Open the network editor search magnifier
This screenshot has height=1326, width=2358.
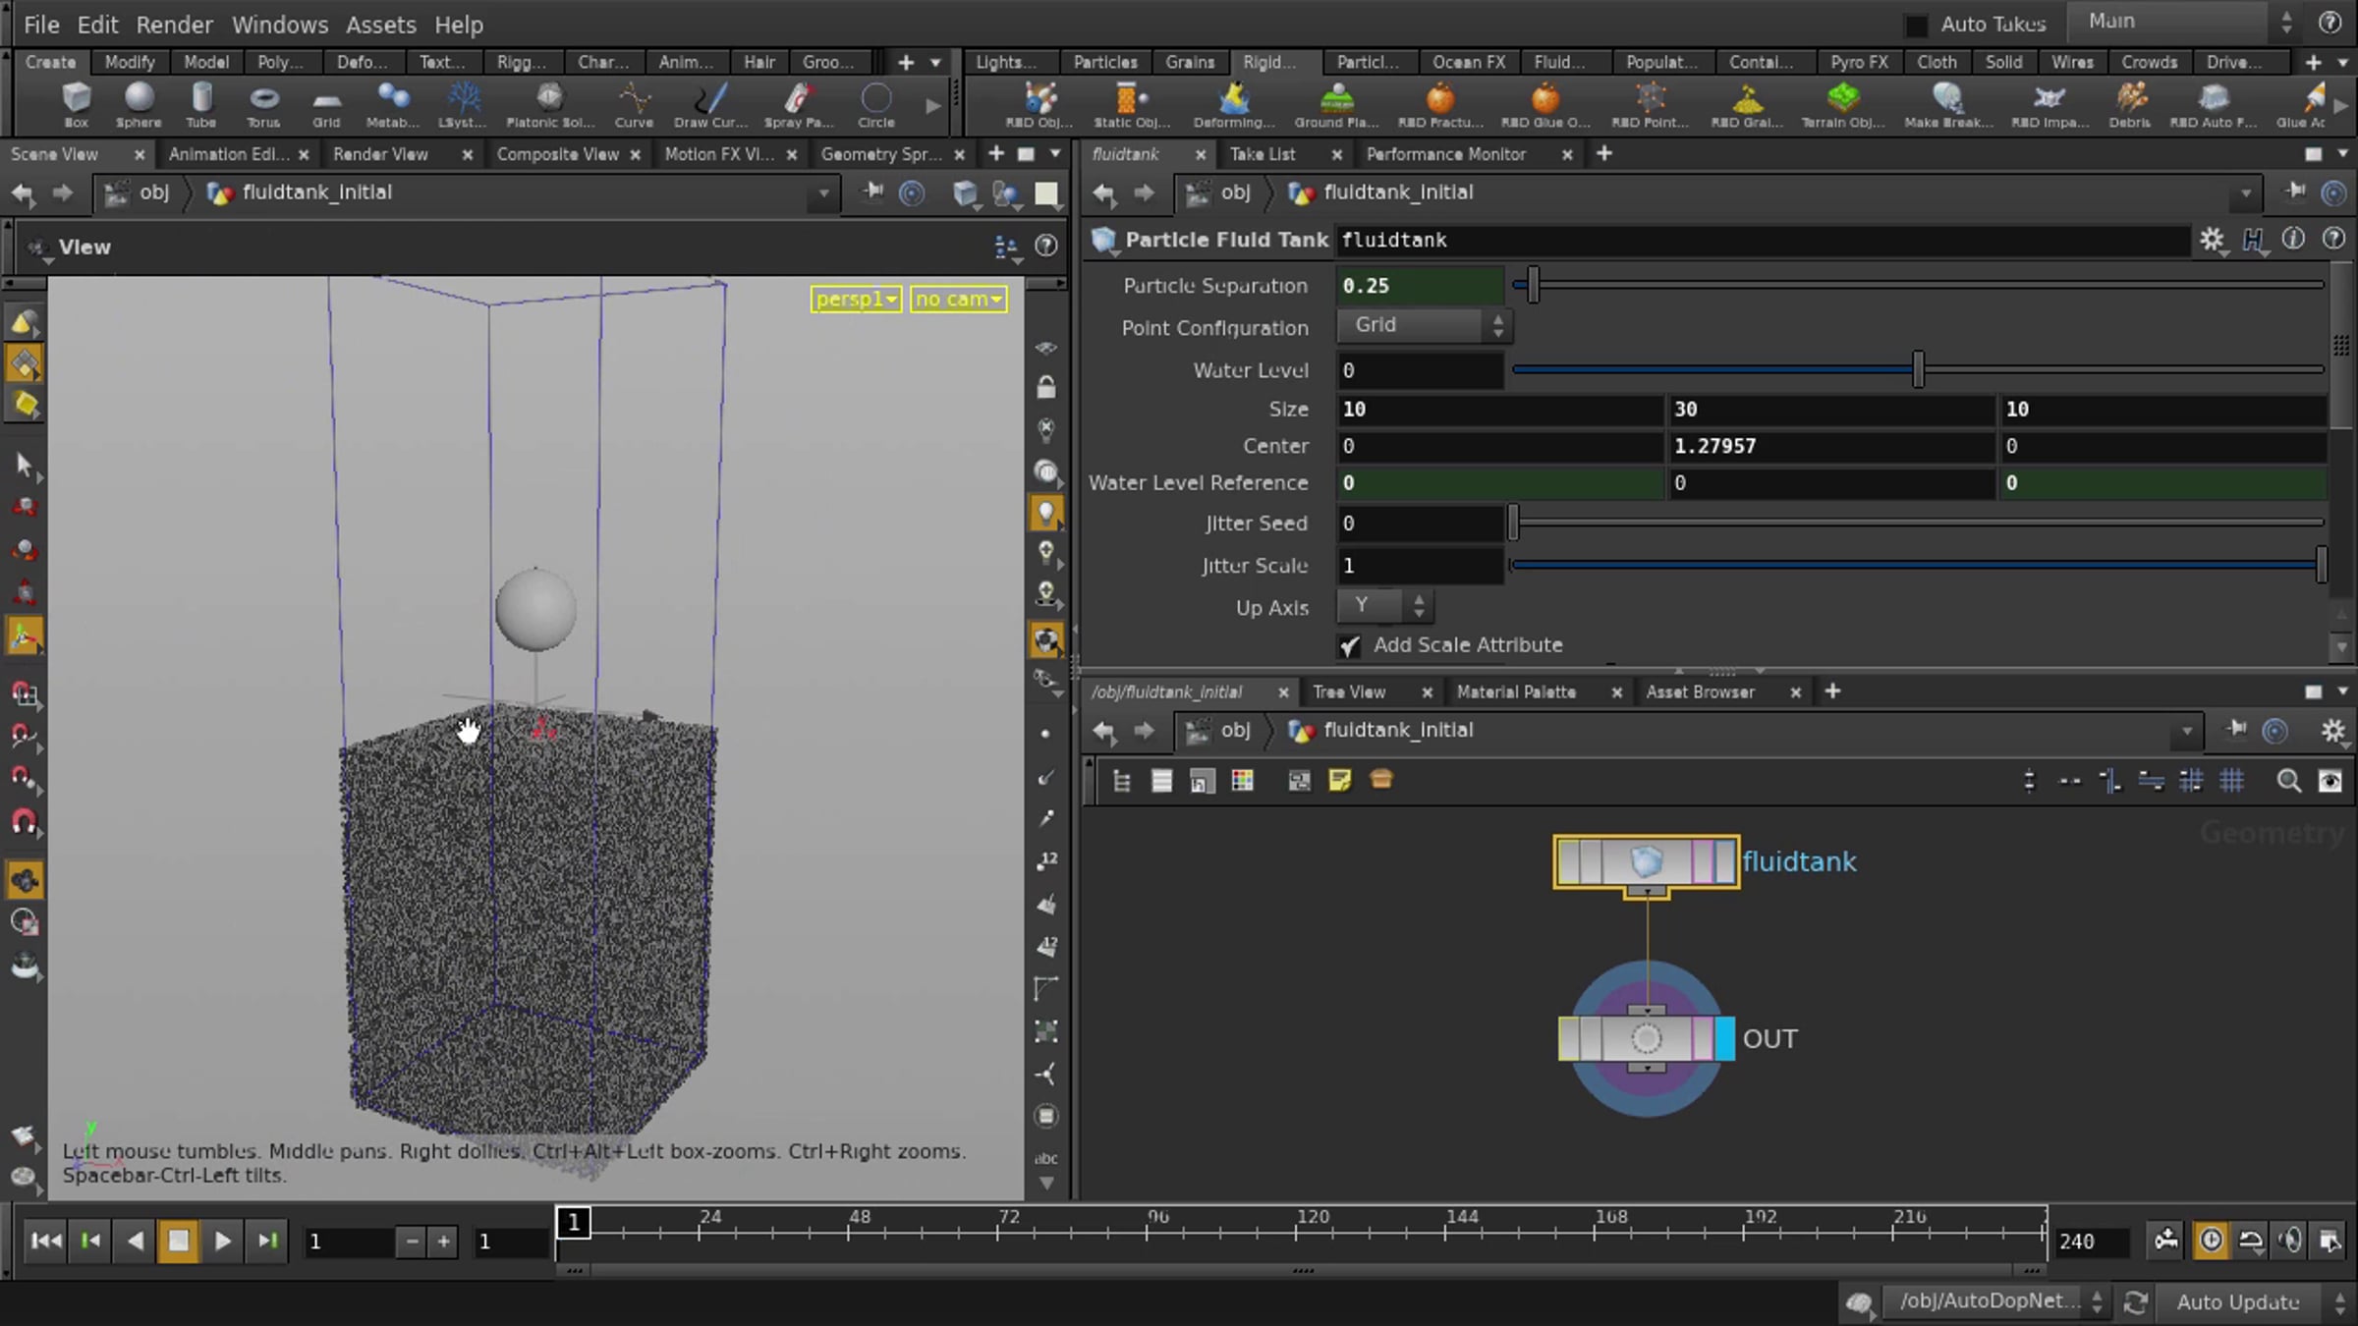click(x=2289, y=781)
